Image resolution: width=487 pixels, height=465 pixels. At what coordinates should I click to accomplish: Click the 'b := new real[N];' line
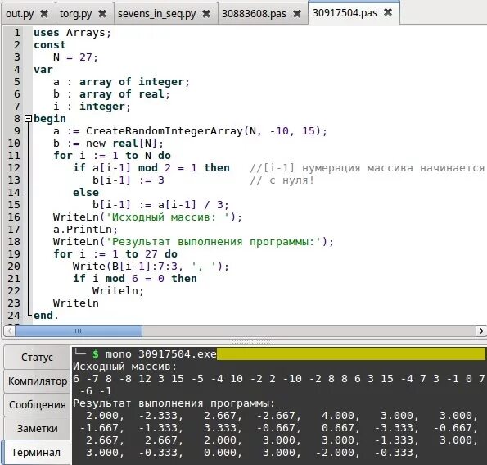point(108,144)
